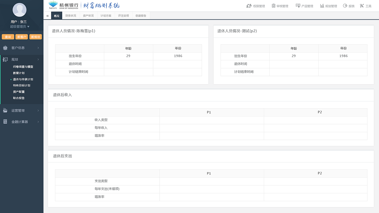Open the 超级管理员 role dropdown
The image size is (379, 213).
[20, 27]
